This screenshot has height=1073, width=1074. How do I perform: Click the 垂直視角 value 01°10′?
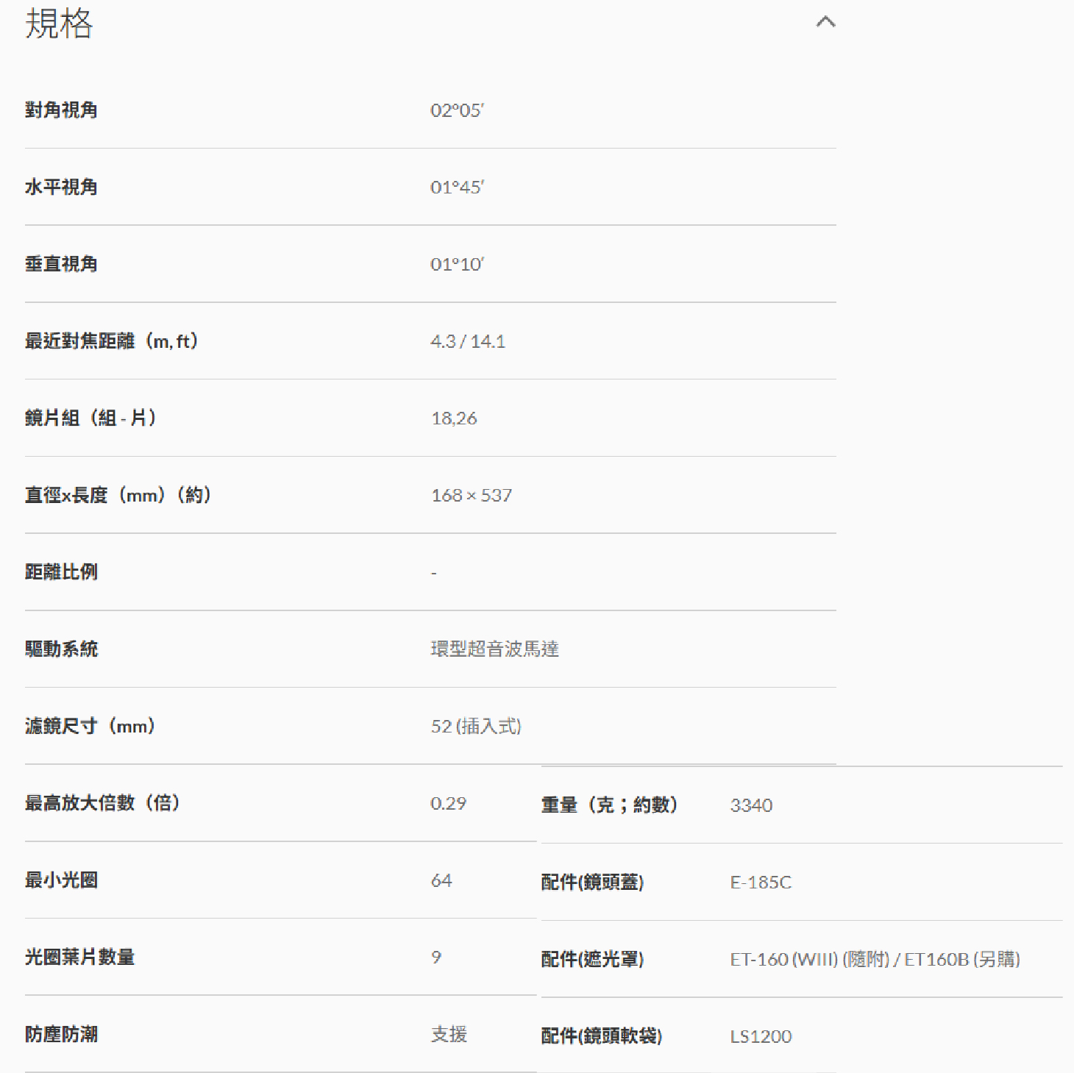(457, 265)
